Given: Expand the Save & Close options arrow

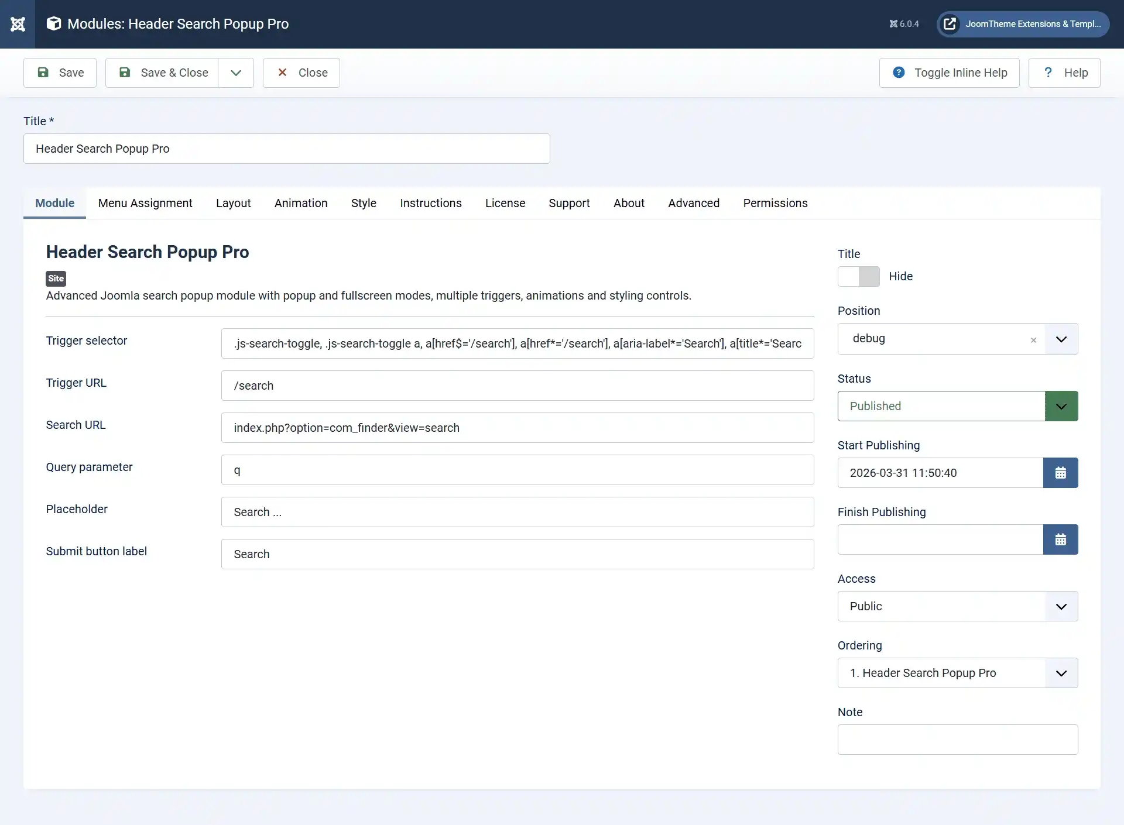Looking at the screenshot, I should click(236, 73).
